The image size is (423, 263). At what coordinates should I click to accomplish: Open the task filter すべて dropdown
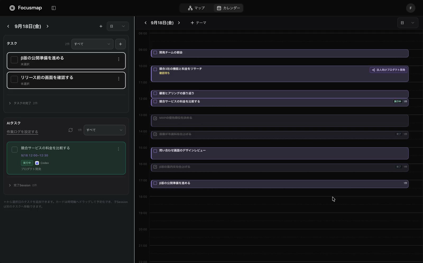coord(92,44)
